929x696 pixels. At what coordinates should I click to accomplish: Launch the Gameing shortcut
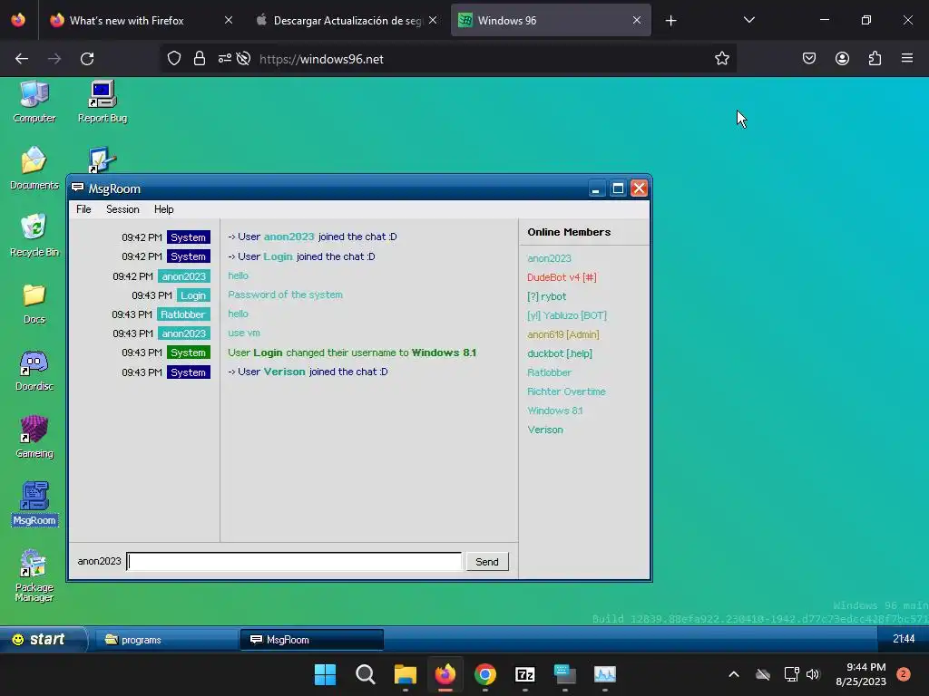34,437
